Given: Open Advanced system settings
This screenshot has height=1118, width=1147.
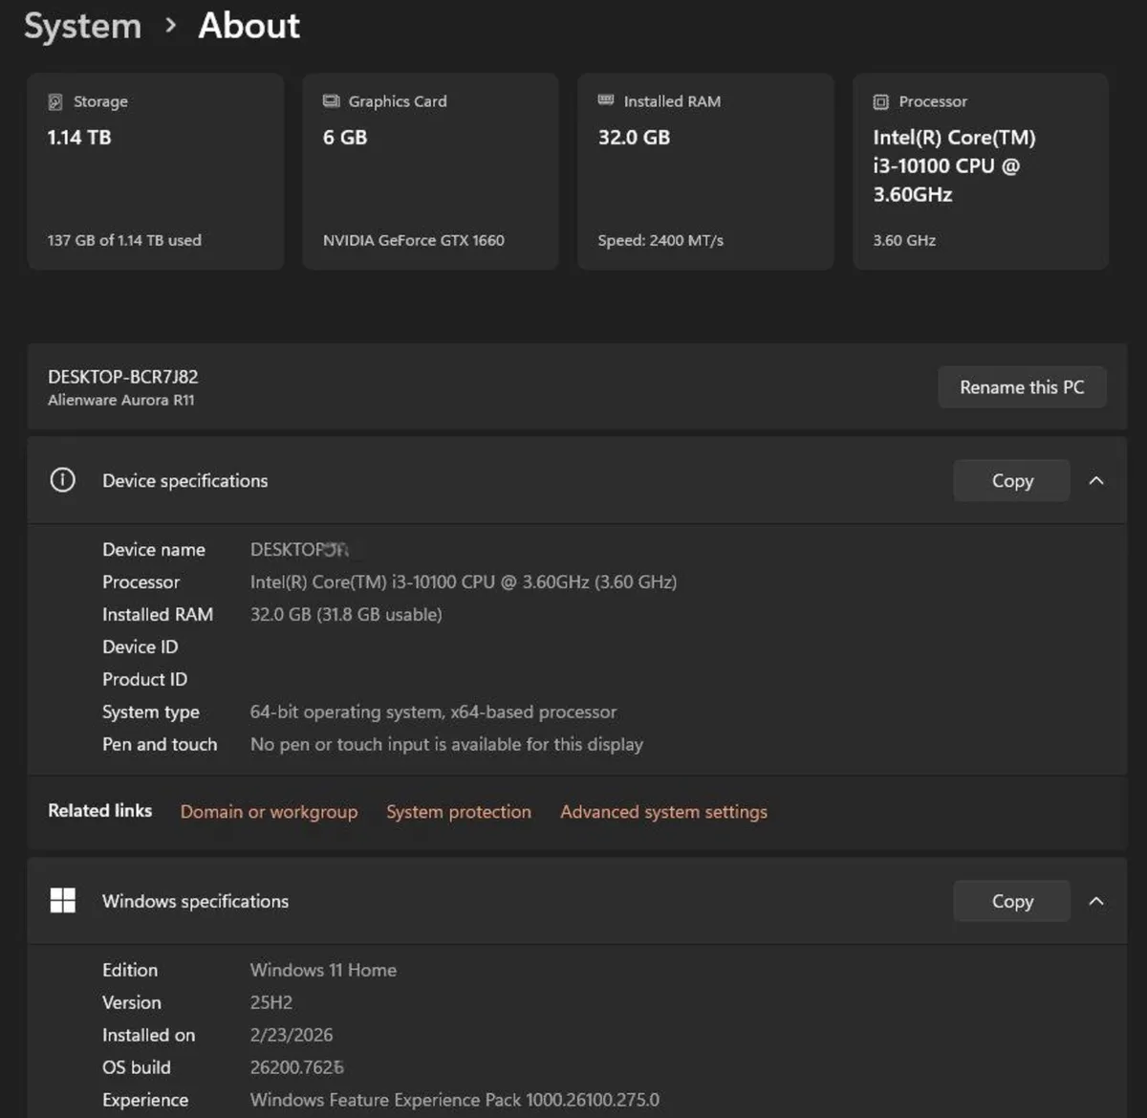Looking at the screenshot, I should tap(663, 811).
